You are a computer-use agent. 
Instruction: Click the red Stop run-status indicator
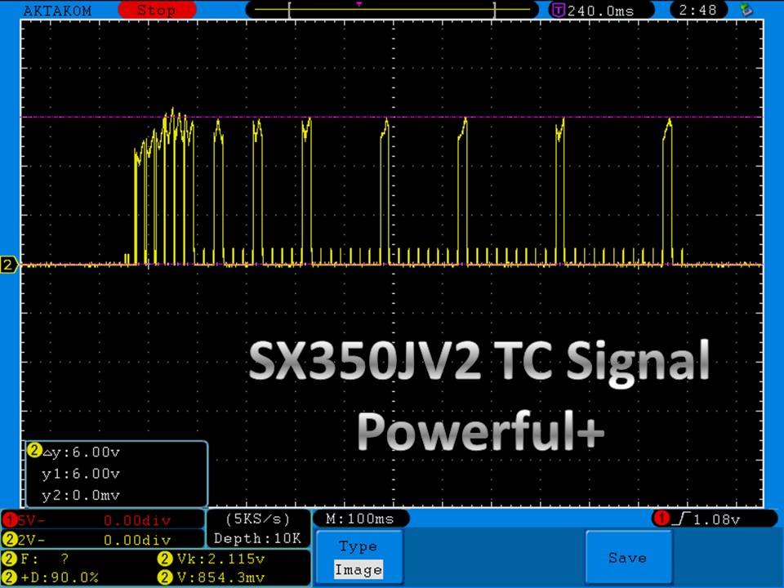click(155, 10)
